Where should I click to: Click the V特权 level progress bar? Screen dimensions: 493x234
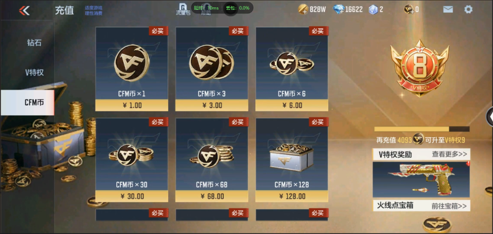tap(422, 129)
